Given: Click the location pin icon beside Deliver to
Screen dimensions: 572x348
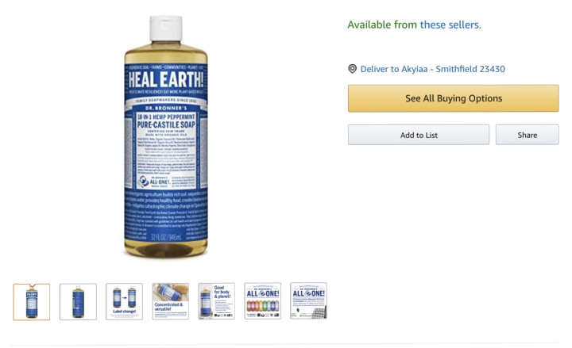Looking at the screenshot, I should [352, 69].
